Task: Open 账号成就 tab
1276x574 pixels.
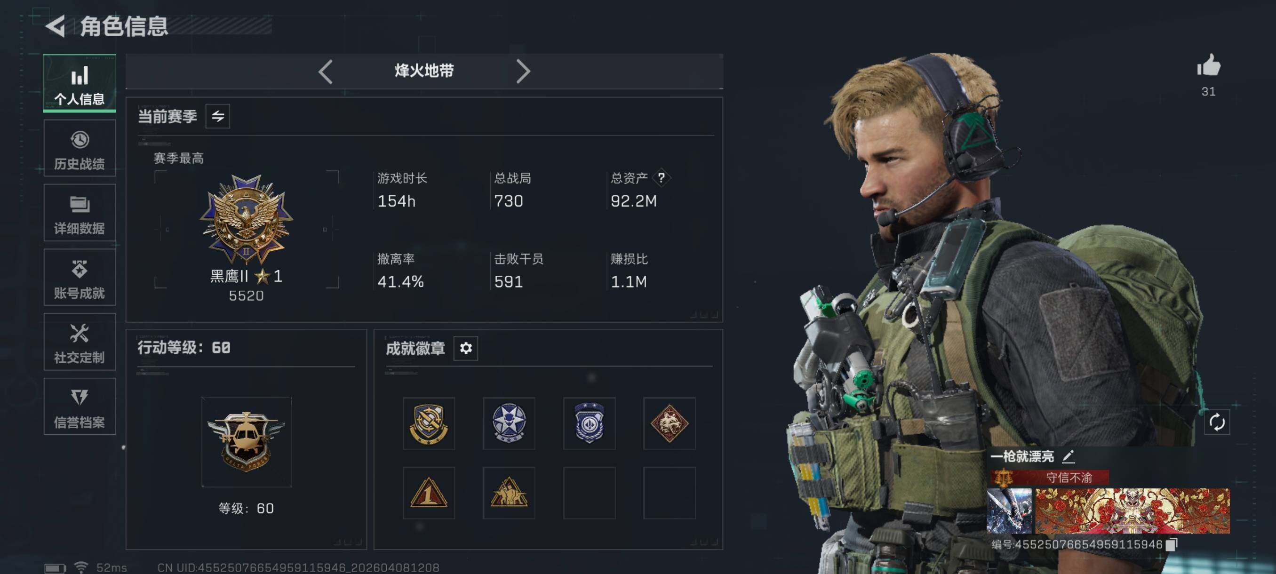Action: coord(80,277)
